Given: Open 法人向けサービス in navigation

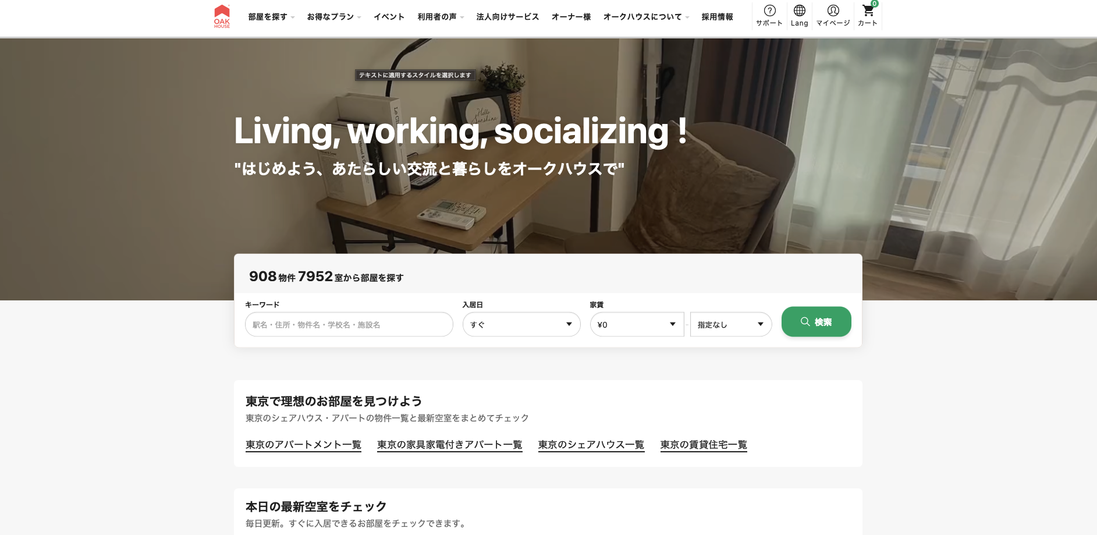Looking at the screenshot, I should tap(507, 17).
